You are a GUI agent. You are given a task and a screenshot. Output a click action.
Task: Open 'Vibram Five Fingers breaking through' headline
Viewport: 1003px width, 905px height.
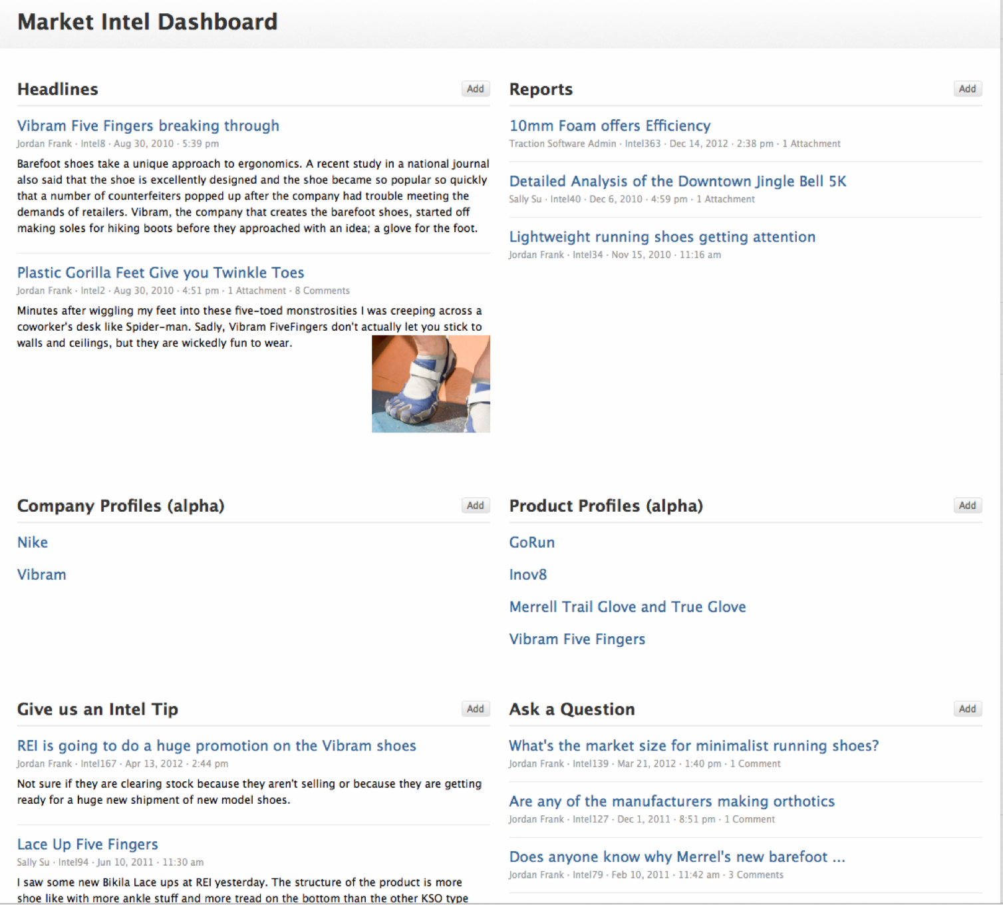tap(148, 126)
